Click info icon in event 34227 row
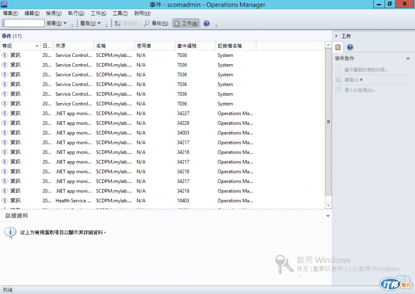 click(5, 113)
